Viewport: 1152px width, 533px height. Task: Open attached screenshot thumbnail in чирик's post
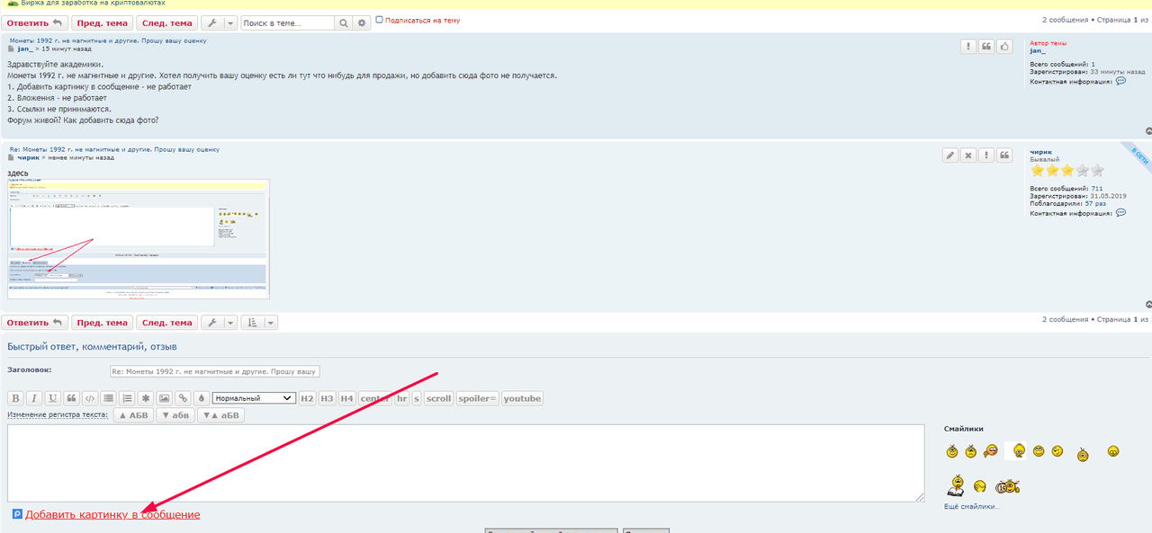(139, 238)
